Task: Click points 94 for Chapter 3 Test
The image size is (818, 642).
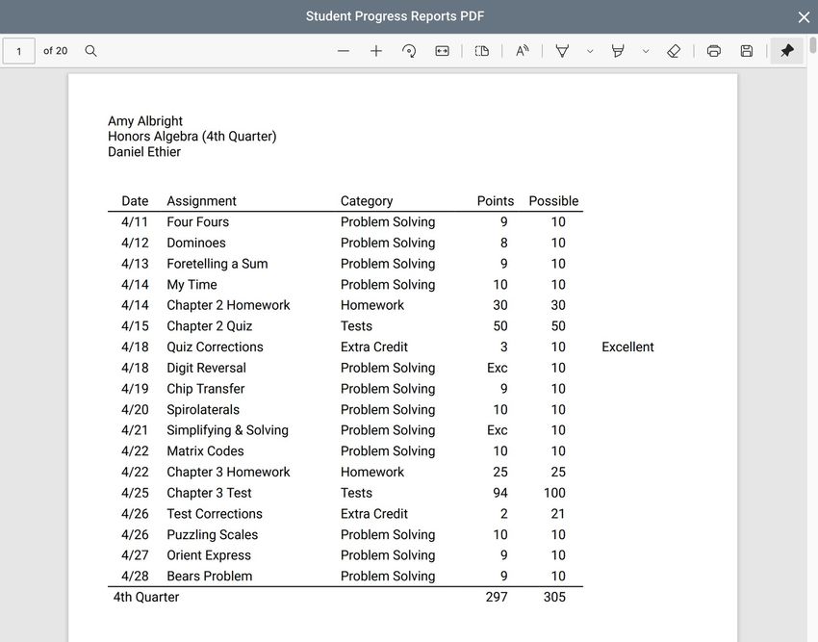Action: click(499, 493)
